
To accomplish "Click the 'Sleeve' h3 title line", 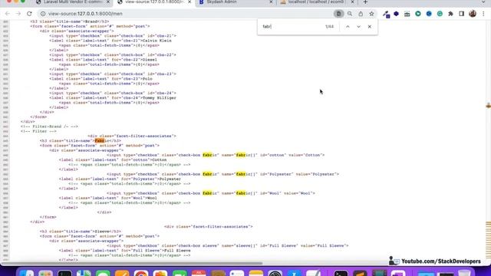I will [80, 232].
